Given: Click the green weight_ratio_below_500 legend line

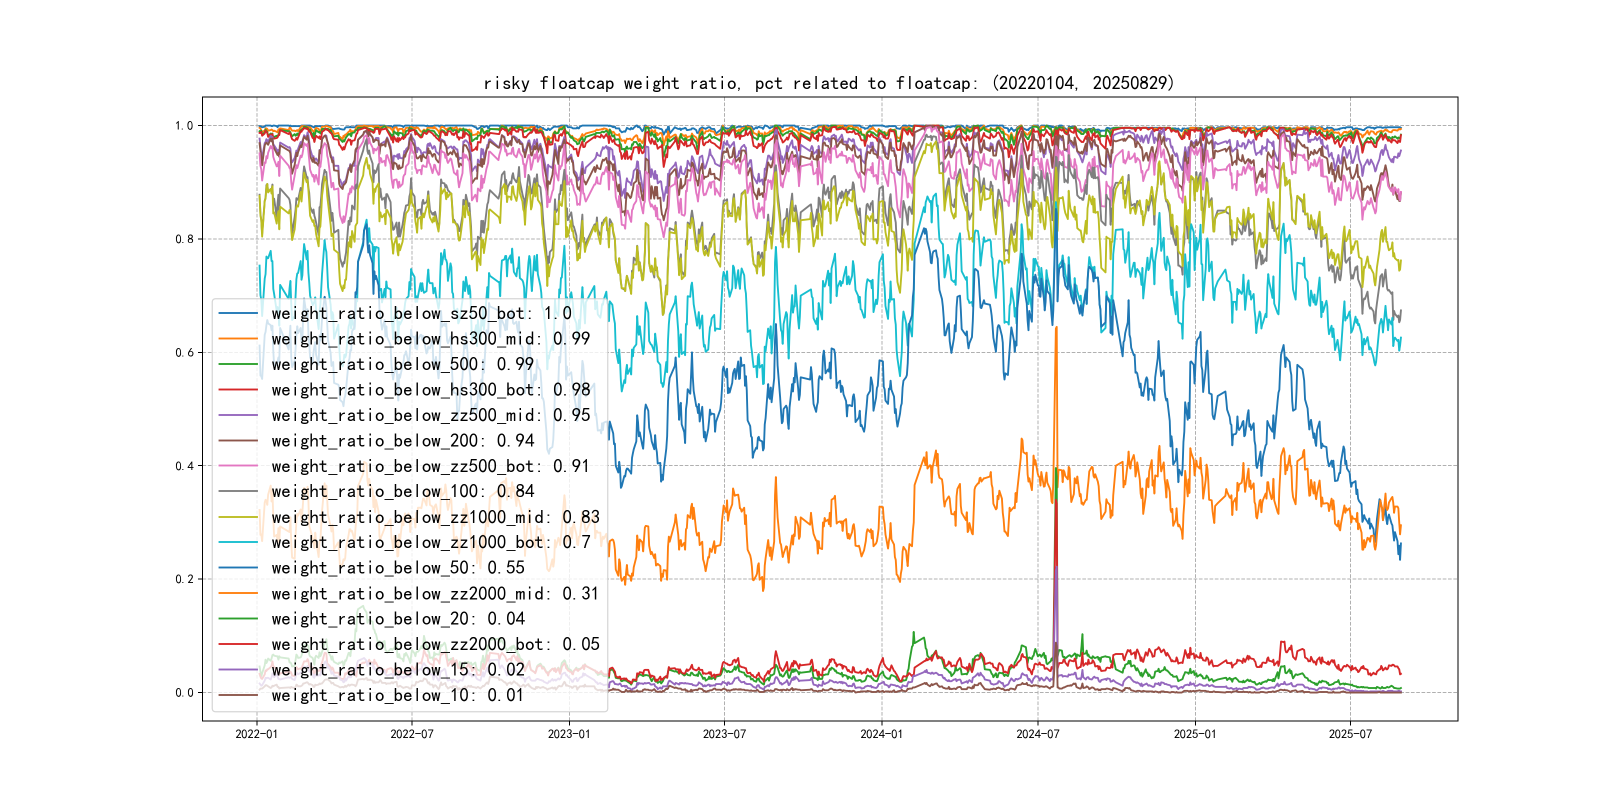Looking at the screenshot, I should coord(237,364).
